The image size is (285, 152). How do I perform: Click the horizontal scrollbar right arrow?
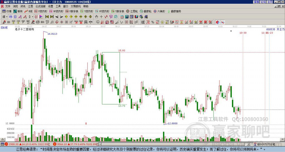[249, 144]
